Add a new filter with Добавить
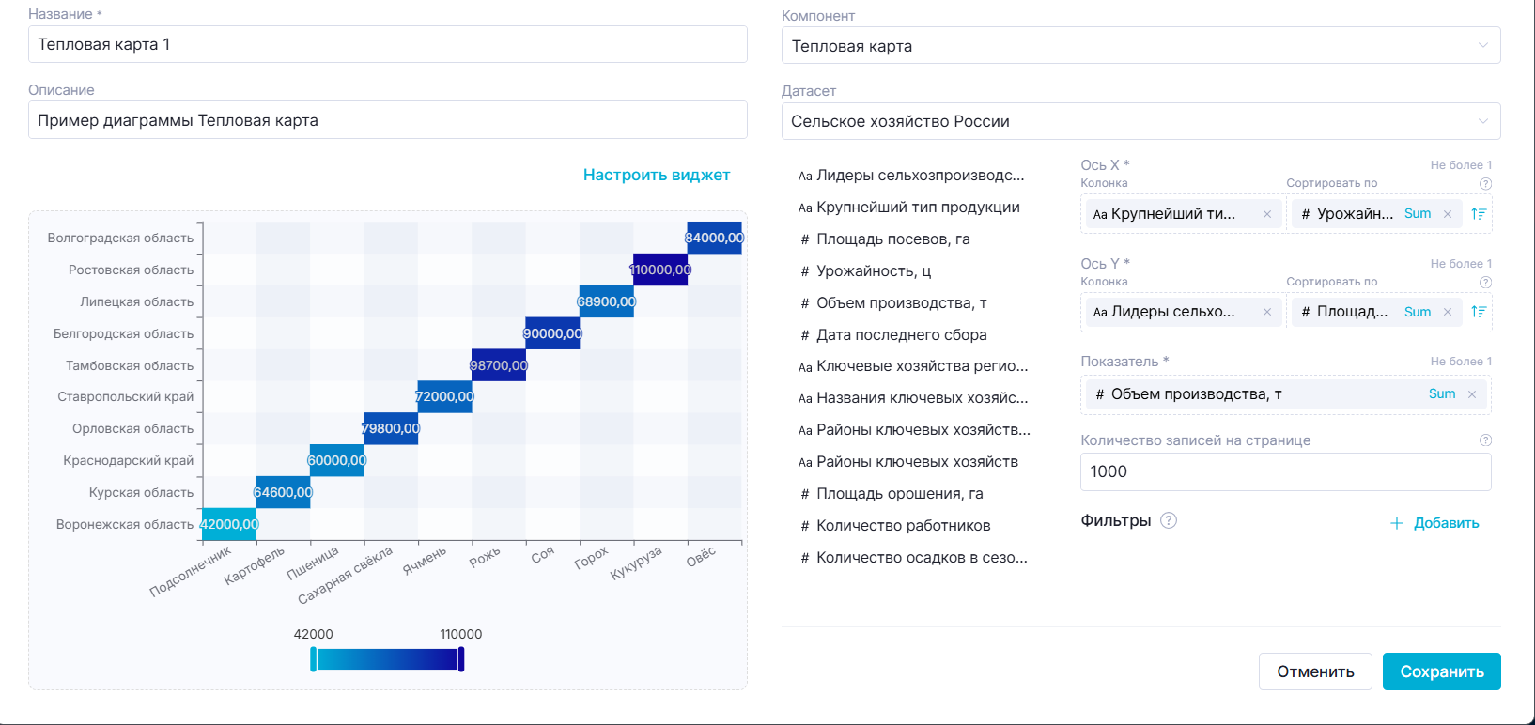 (x=1434, y=523)
